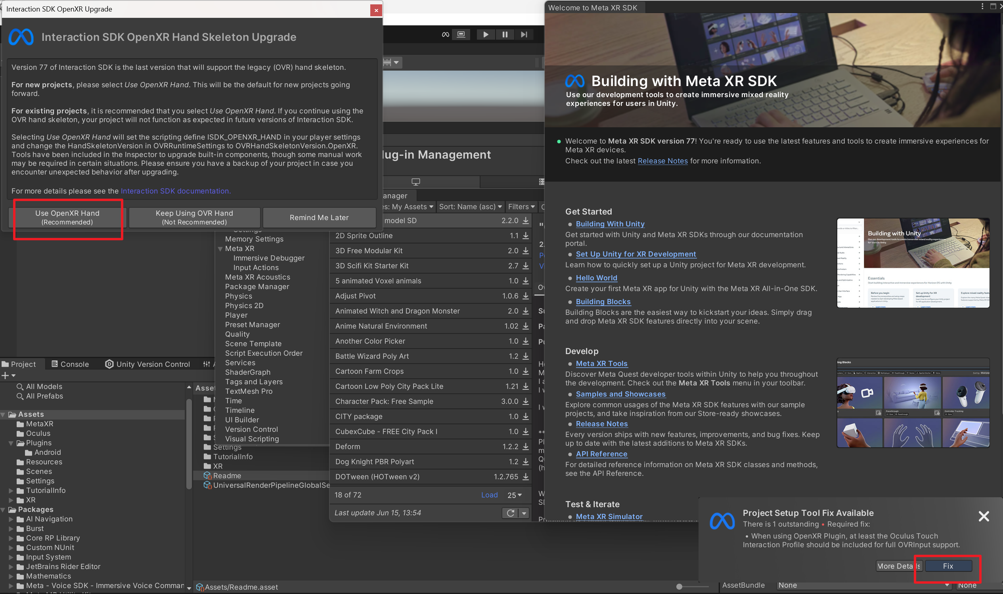Collapse the Meta XR settings tree
Screen dimensions: 1003x594
coord(220,249)
